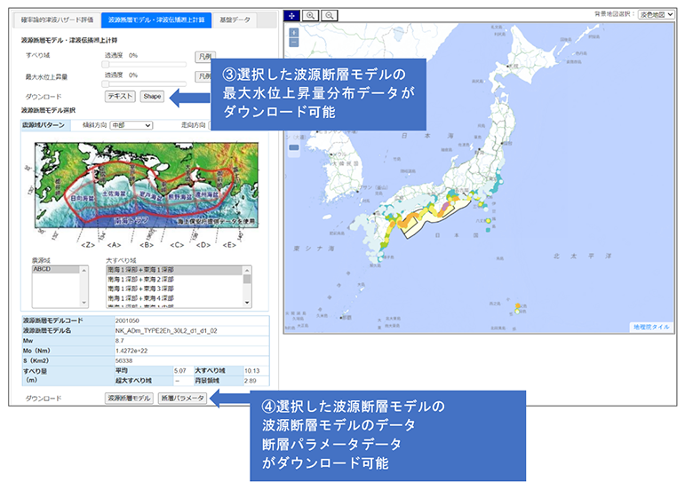Click the Shape download button
693x490 pixels.
tap(151, 95)
